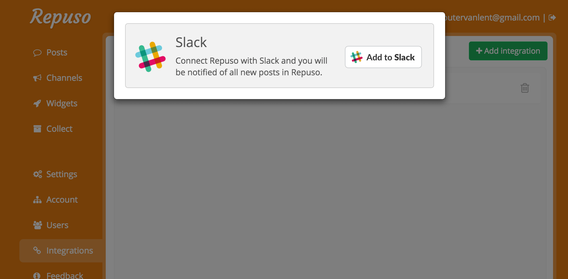Log out using the sign-out icon

click(552, 18)
